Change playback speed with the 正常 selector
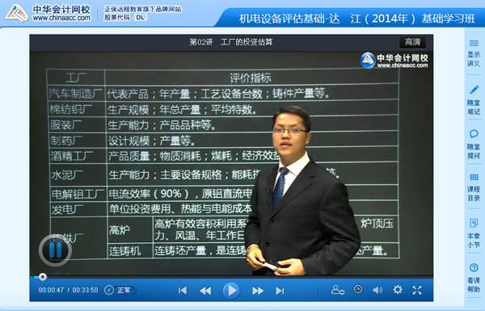This screenshot has height=311, width=485. point(120,290)
